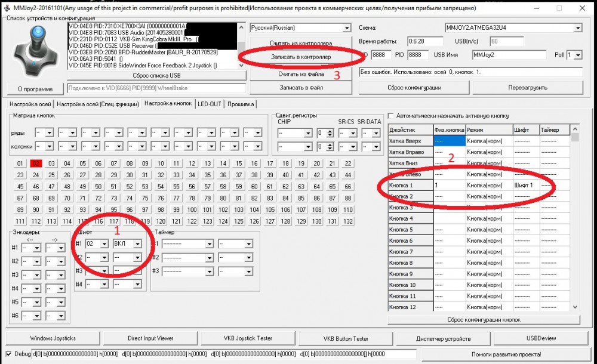The height and width of the screenshot is (364, 597).
Task: Click Считать из файла button
Action: tap(301, 74)
